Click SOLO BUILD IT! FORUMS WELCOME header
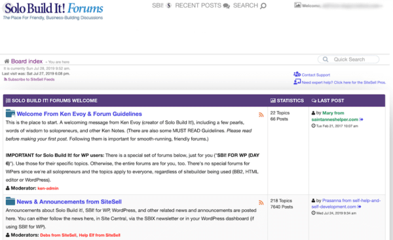 (x=54, y=101)
